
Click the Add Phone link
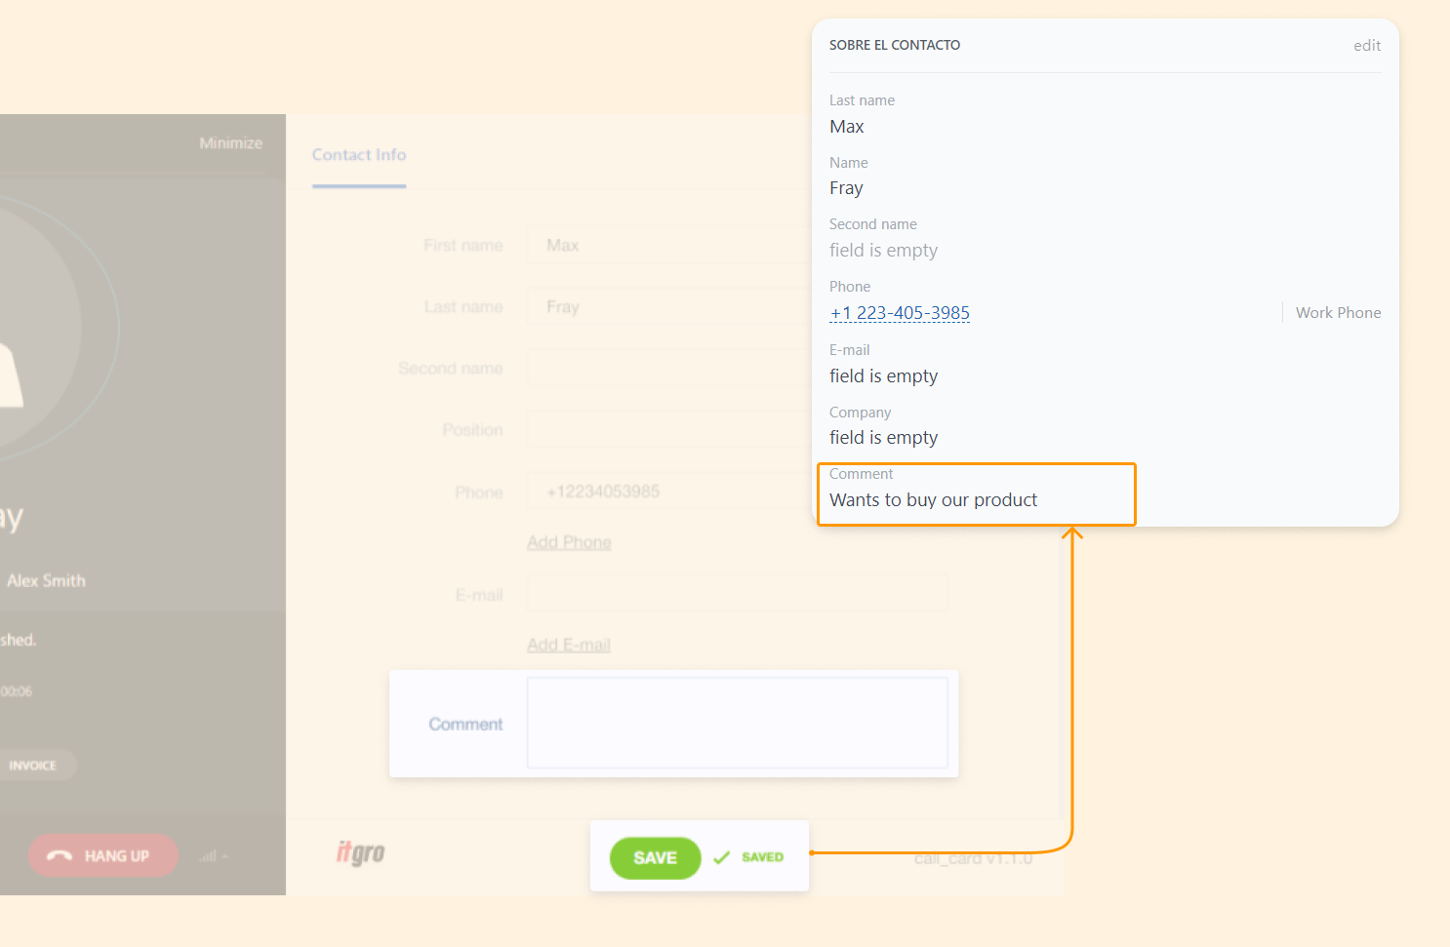(x=569, y=542)
